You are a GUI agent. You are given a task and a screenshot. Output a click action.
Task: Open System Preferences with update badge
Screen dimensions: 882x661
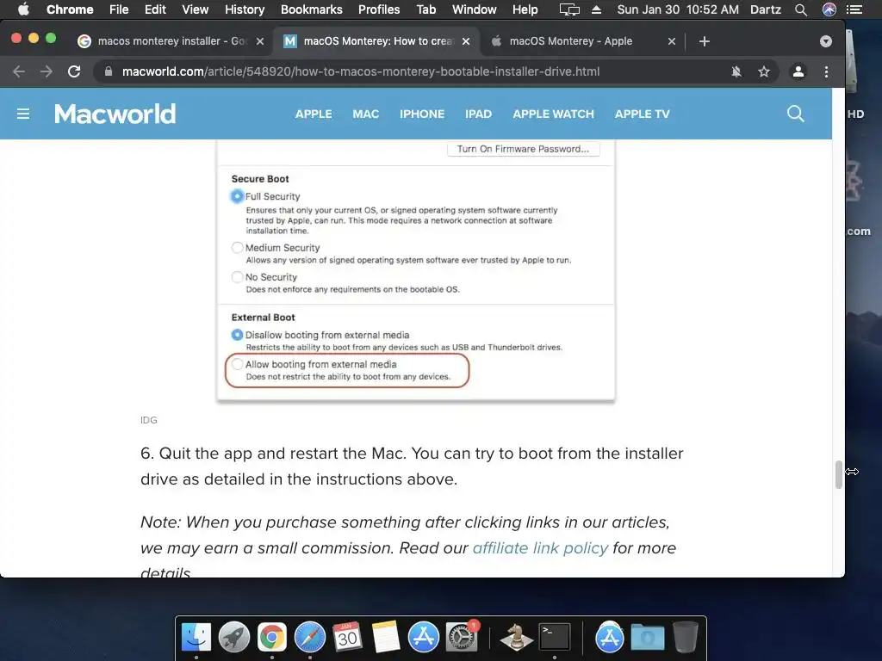click(x=462, y=638)
